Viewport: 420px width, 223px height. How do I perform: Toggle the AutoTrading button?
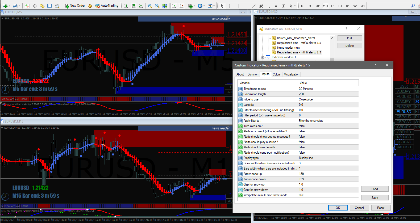click(107, 6)
